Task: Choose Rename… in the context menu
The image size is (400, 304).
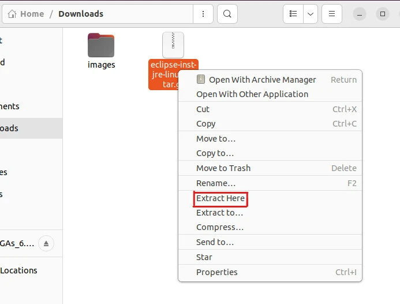Action: 216,183
